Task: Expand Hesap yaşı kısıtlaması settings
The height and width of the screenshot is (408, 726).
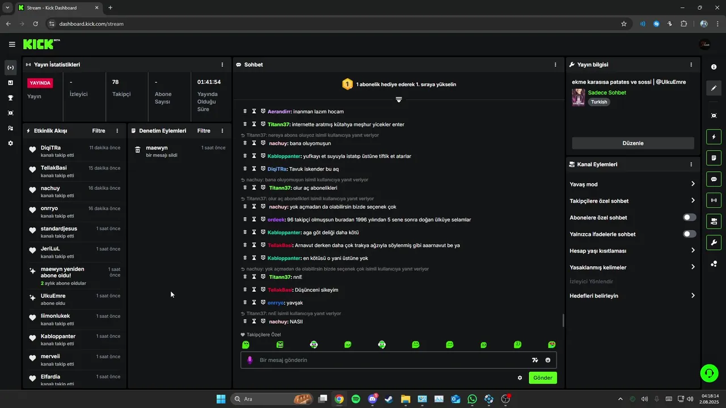Action: point(632,250)
